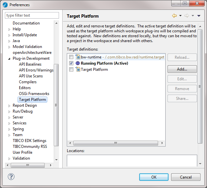Click the type filter text field
This screenshot has width=207, height=188.
pyautogui.click(x=32, y=15)
